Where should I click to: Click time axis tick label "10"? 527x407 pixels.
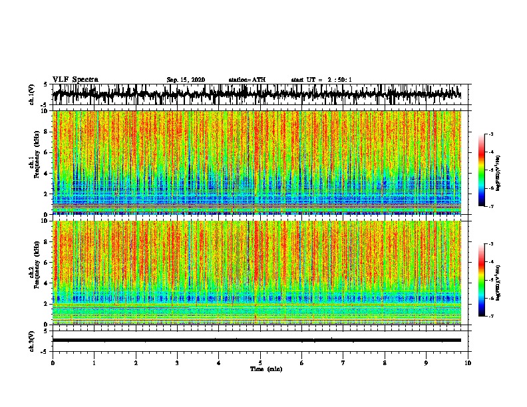(468, 363)
